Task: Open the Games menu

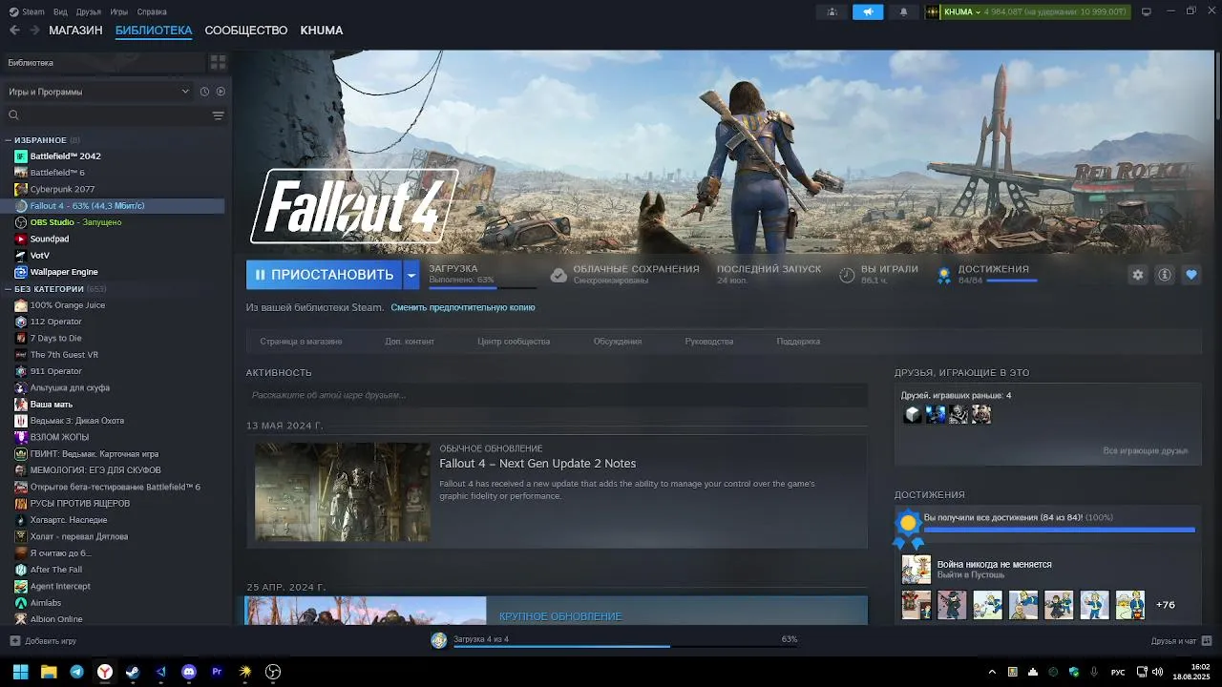Action: (119, 12)
